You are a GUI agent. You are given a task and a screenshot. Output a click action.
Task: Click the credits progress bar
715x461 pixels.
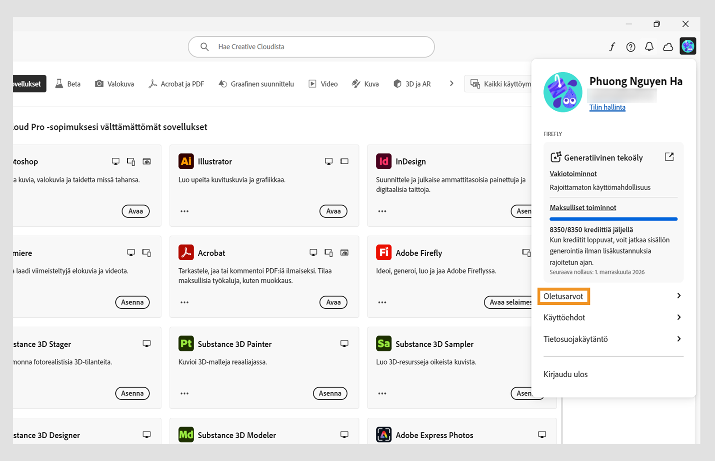point(614,219)
